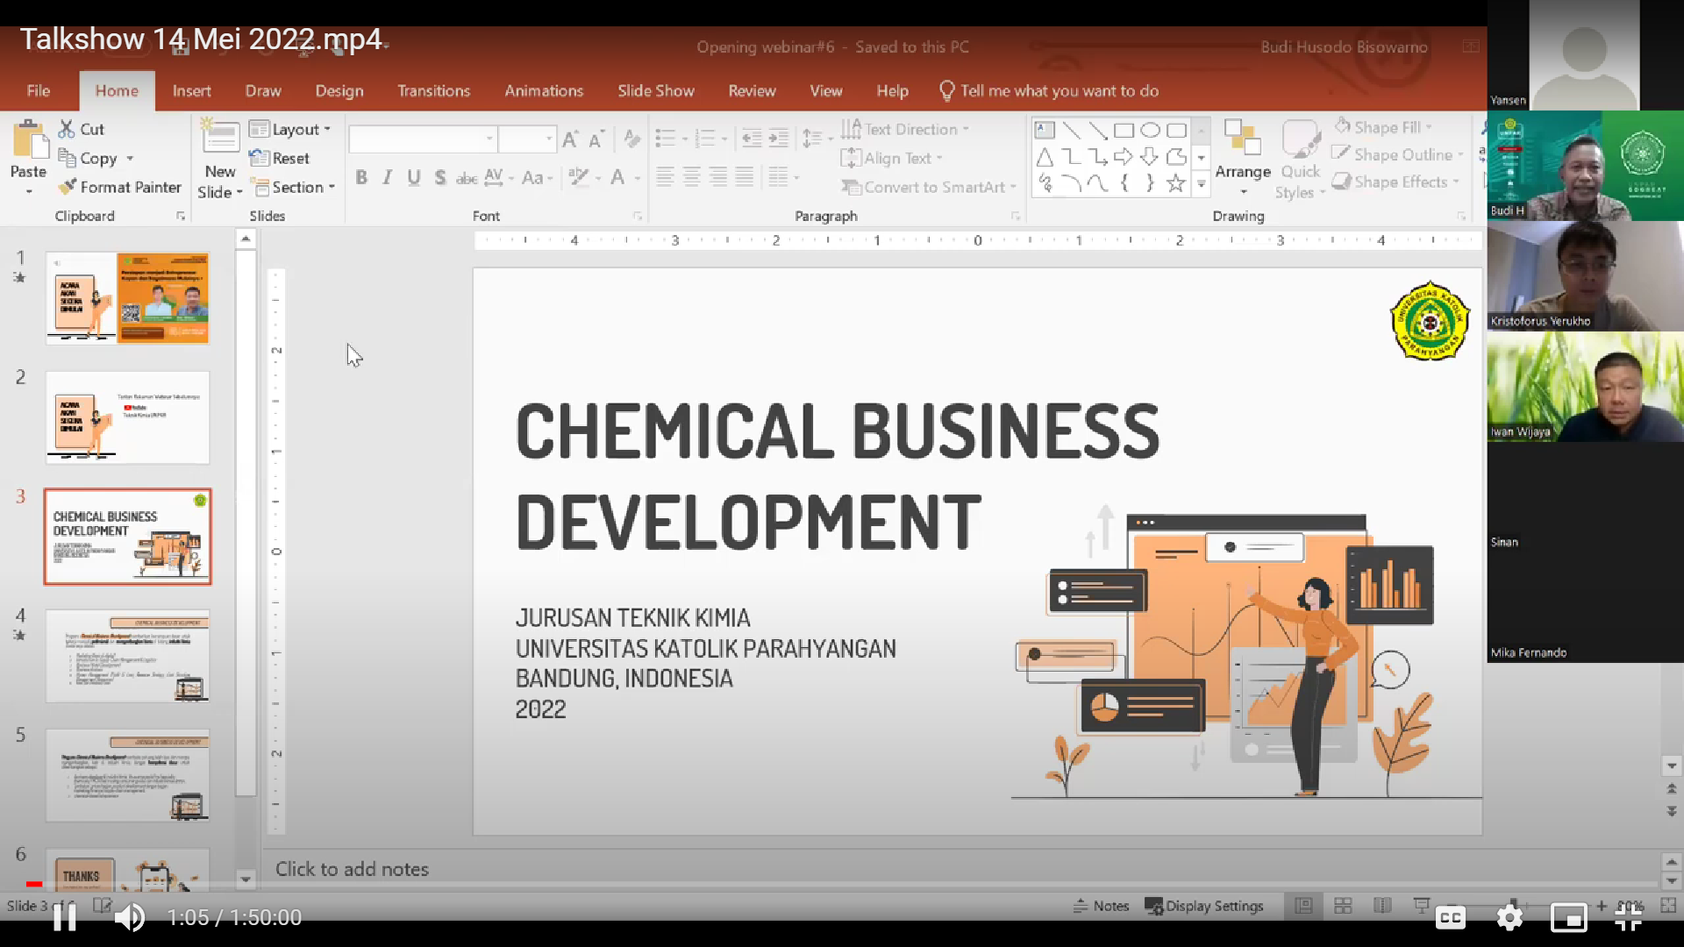Click the Format Painter brush icon
Screen dimensions: 1684x947
[68, 187]
